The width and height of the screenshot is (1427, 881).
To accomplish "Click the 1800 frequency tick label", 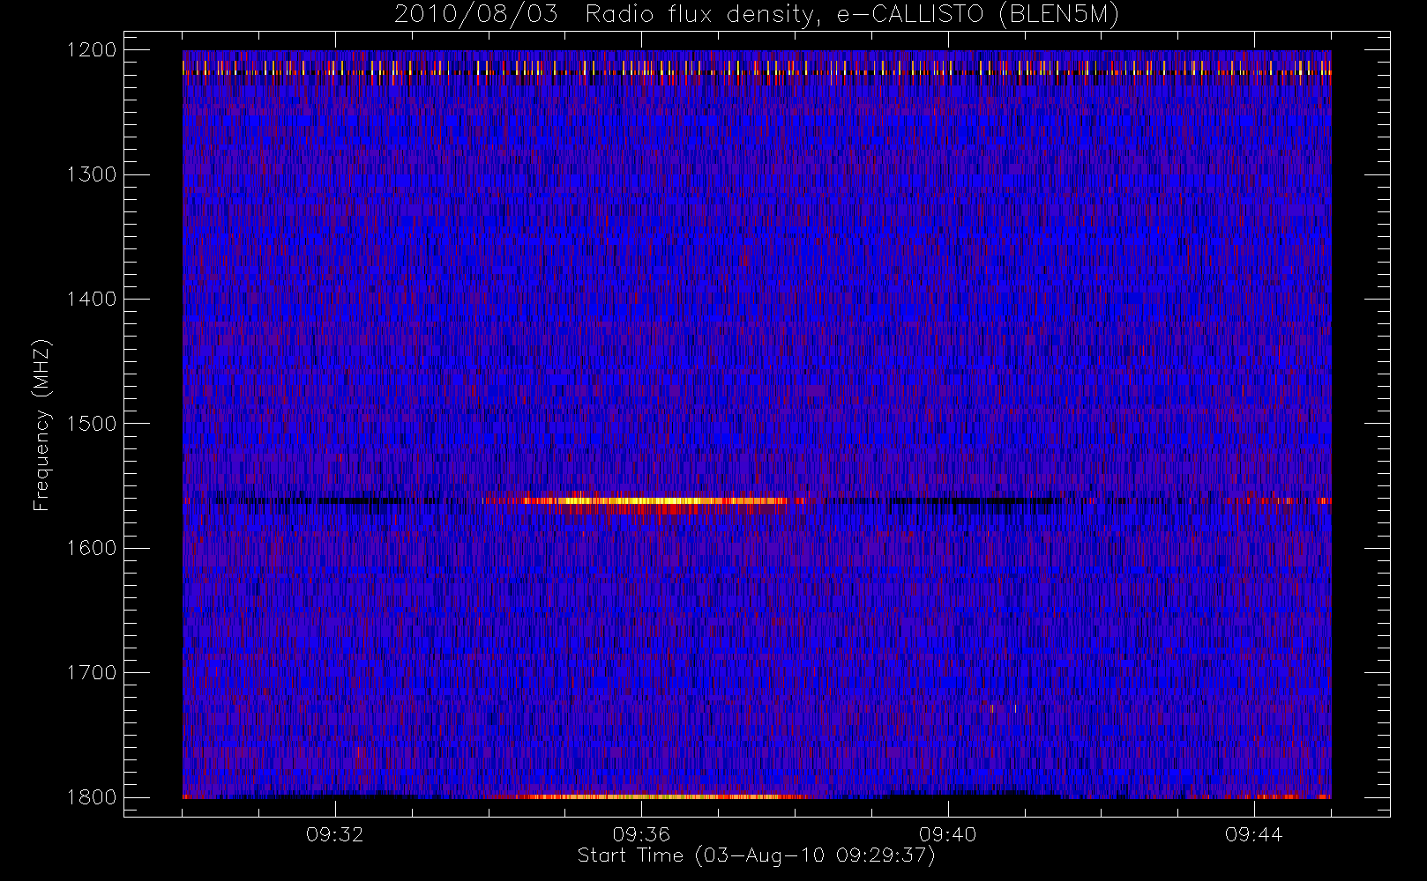I will [x=92, y=797].
